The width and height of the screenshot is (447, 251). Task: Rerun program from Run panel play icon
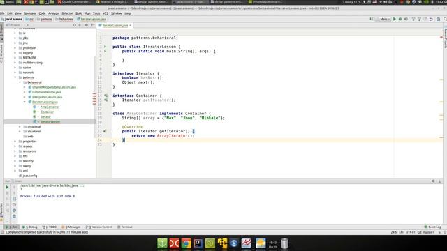click(7, 188)
